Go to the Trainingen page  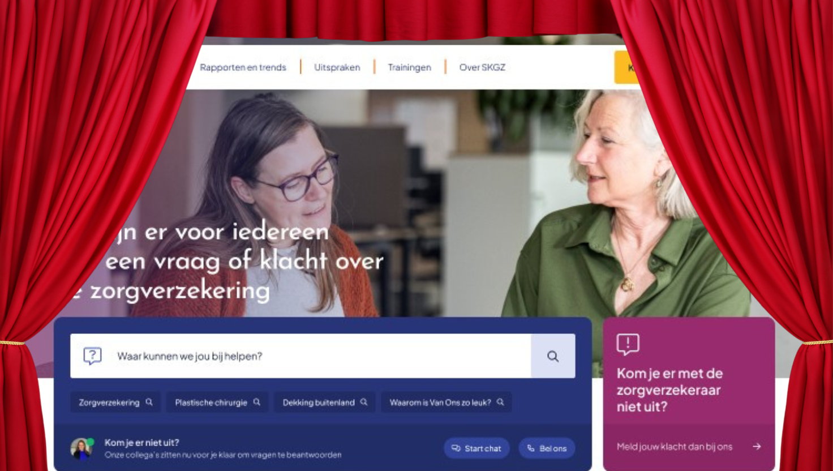(x=409, y=67)
